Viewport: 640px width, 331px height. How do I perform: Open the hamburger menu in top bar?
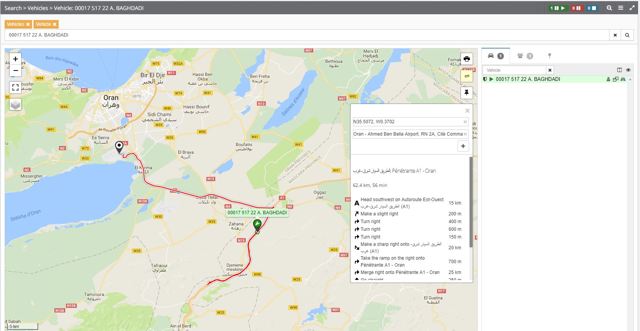pyautogui.click(x=621, y=8)
